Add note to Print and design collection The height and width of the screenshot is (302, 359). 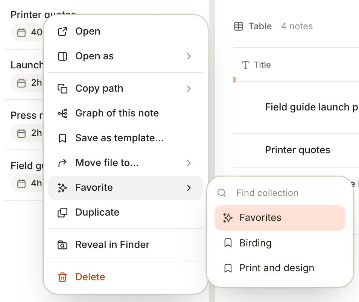[280, 268]
